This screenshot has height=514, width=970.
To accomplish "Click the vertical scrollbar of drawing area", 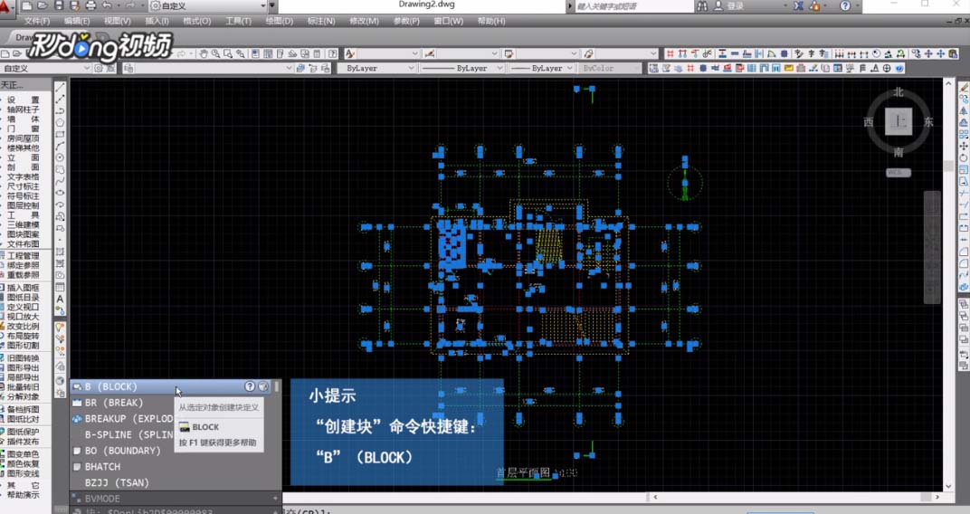I will click(949, 284).
